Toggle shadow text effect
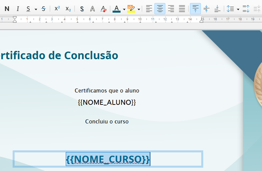 click(x=82, y=9)
